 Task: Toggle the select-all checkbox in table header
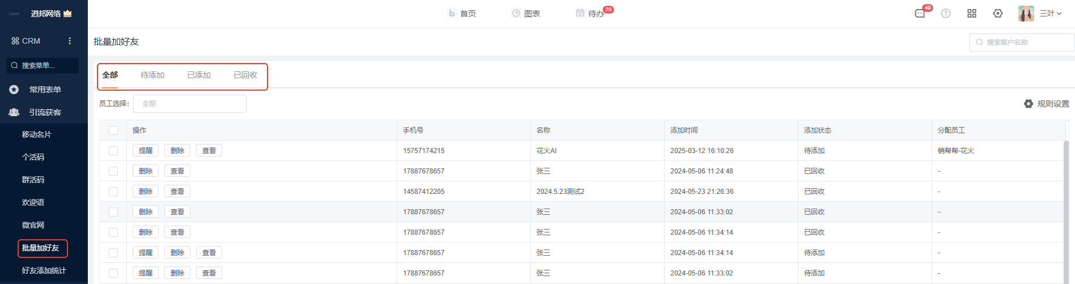(113, 130)
